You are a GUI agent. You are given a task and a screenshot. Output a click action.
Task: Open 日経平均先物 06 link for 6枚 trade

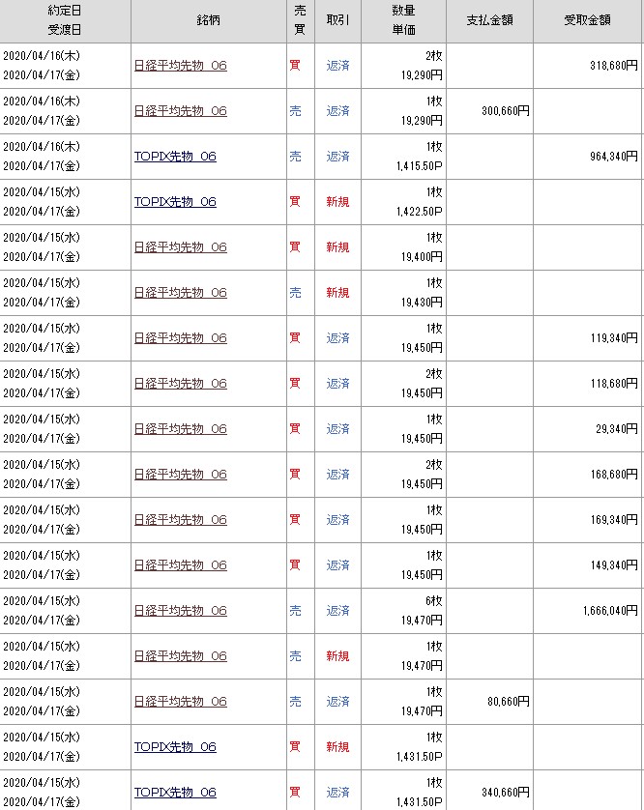[180, 611]
